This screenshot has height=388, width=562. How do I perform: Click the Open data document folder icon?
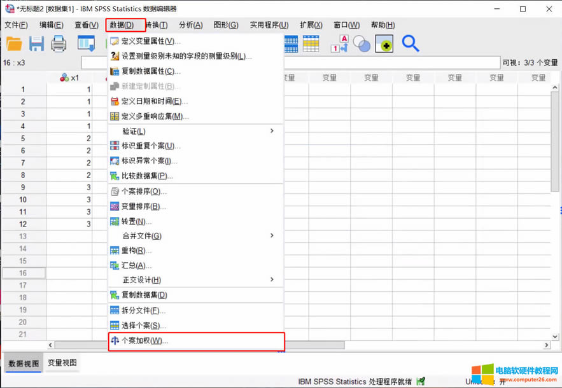click(x=14, y=43)
